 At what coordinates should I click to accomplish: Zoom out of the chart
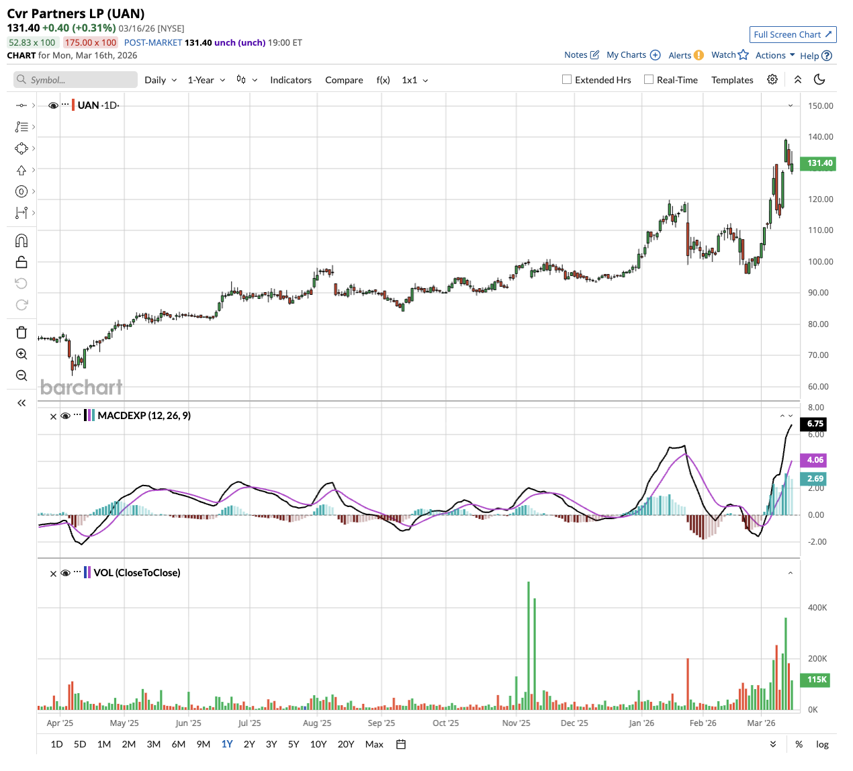(x=21, y=375)
